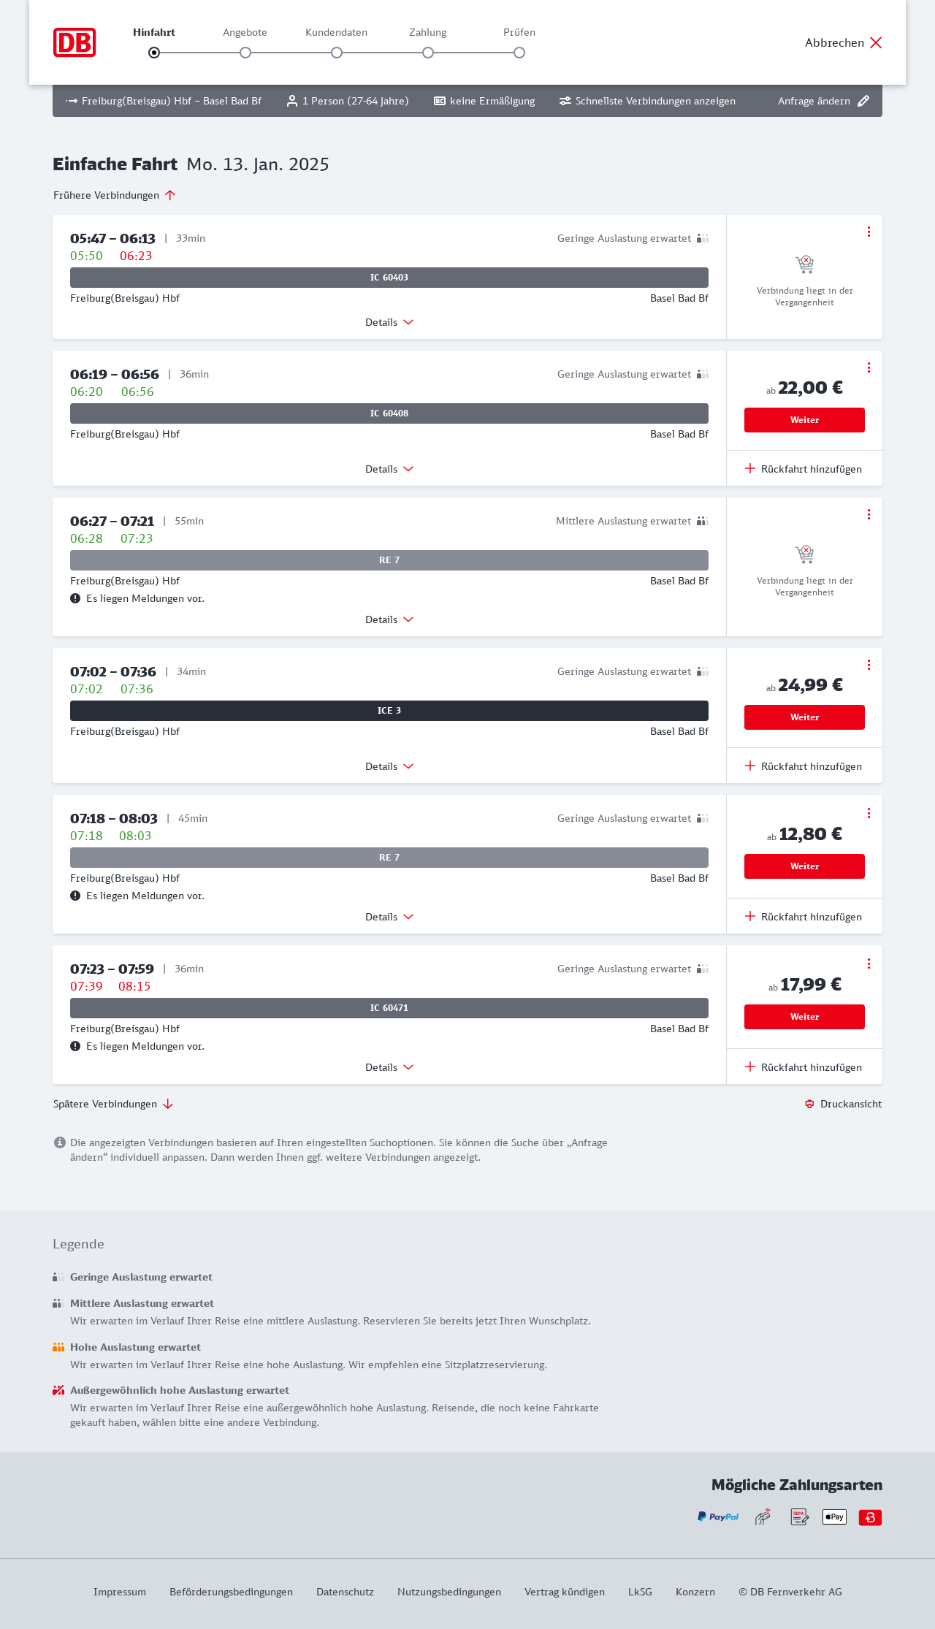Click Weiter for the 12,80 € offer
Screen dimensions: 935x1629
(804, 866)
